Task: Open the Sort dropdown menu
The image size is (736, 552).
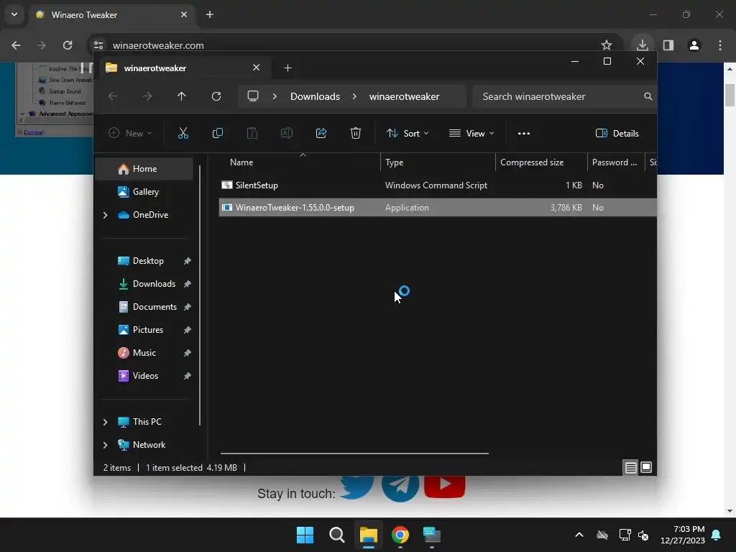Action: click(x=408, y=133)
